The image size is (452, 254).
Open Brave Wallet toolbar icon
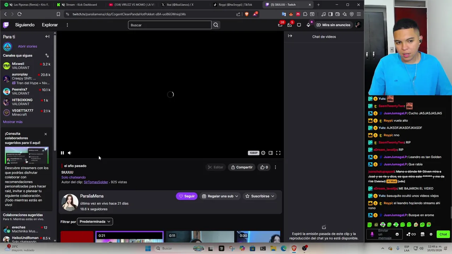(x=338, y=14)
